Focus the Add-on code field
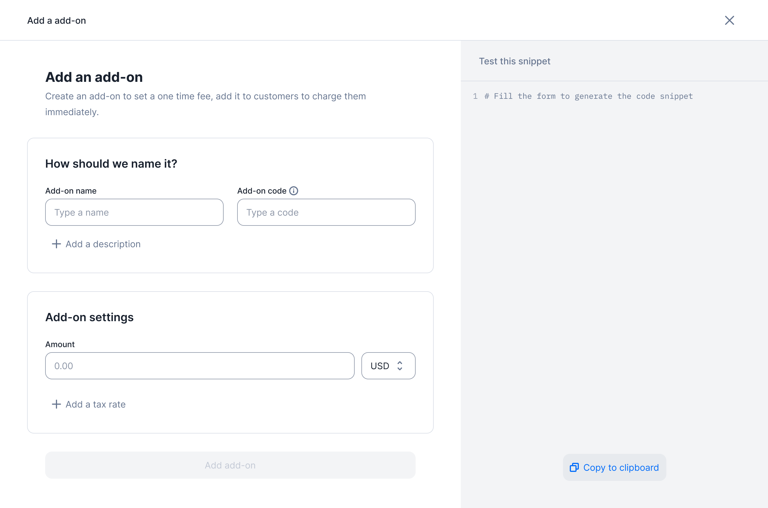Image resolution: width=768 pixels, height=508 pixels. 326,212
